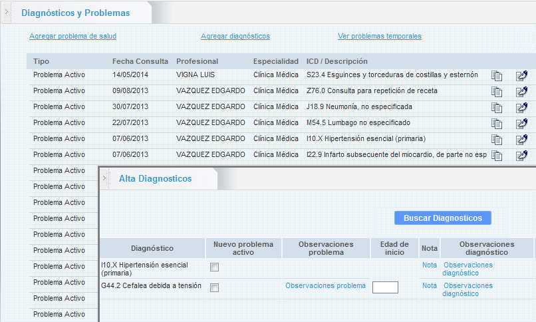Select the Diagnósticos y Problemas tab
The image size is (536, 322).
(x=75, y=13)
